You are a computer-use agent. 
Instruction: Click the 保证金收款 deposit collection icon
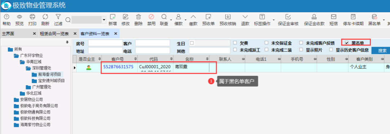(x=314, y=17)
